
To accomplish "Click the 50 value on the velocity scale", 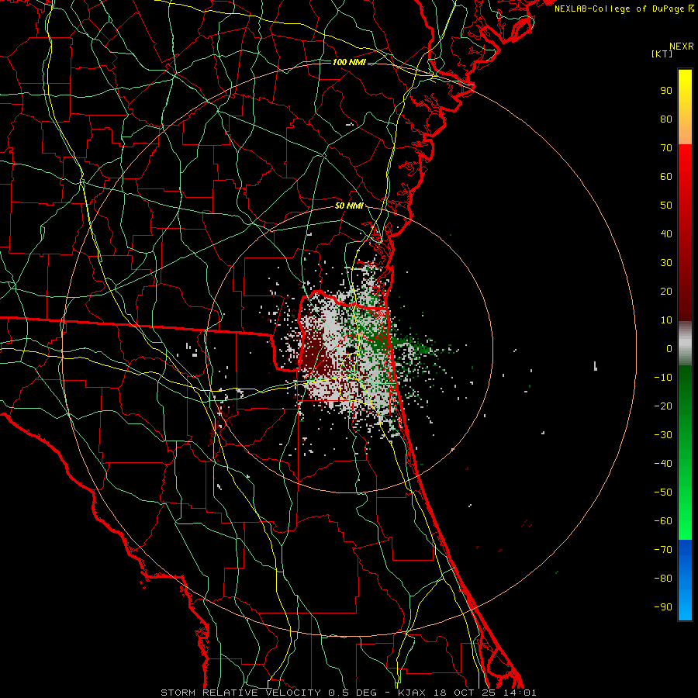I will pyautogui.click(x=666, y=206).
